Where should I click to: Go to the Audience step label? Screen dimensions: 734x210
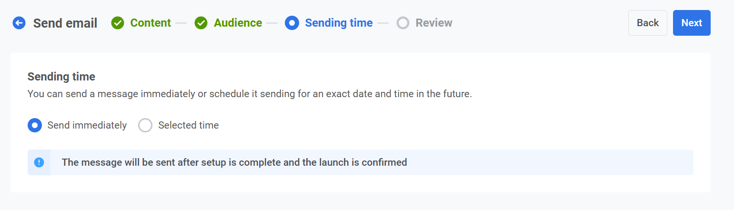(x=238, y=23)
